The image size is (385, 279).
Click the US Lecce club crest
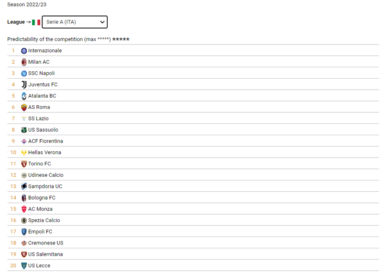(24, 266)
